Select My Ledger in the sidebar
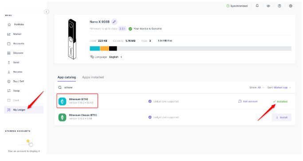Viewport: 303px width, 161px height. [24, 110]
